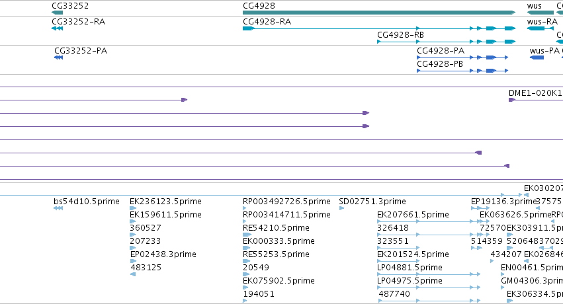
Task: Click the RP003492726.5prime EST label
Action: click(x=286, y=201)
